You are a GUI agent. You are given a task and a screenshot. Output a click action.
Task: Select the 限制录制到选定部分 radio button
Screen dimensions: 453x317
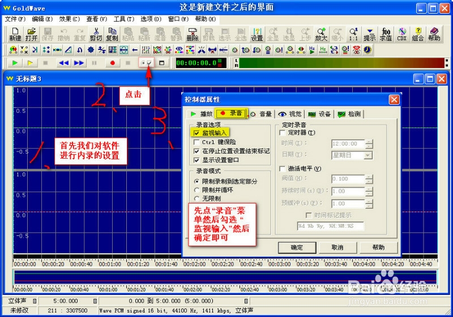pos(196,181)
